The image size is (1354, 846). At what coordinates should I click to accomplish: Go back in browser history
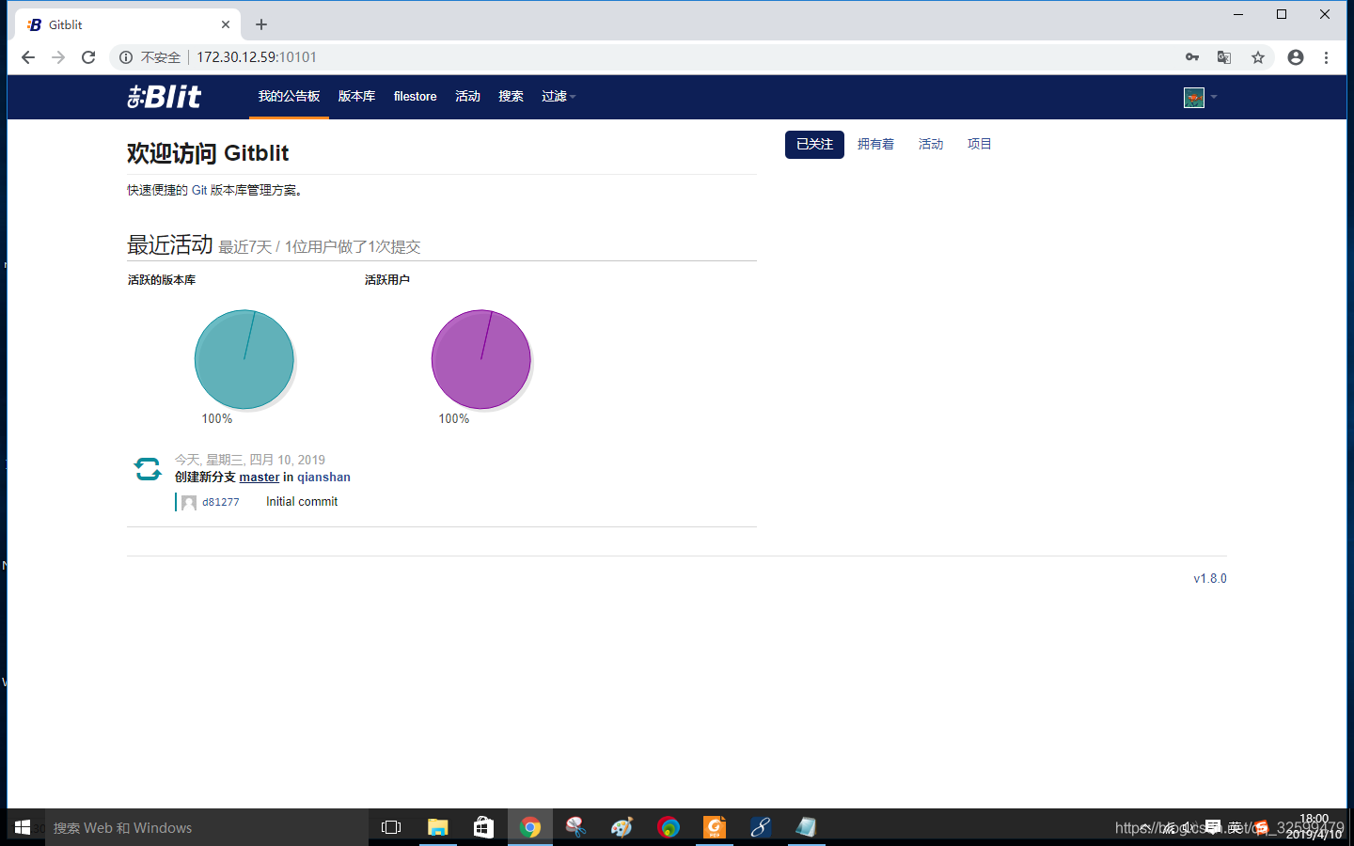(x=28, y=57)
